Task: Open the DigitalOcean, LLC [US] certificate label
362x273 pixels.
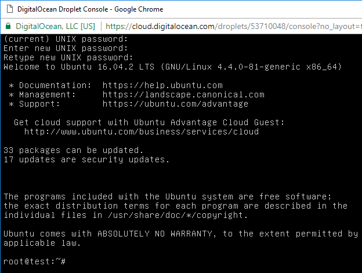Action: pyautogui.click(x=56, y=26)
